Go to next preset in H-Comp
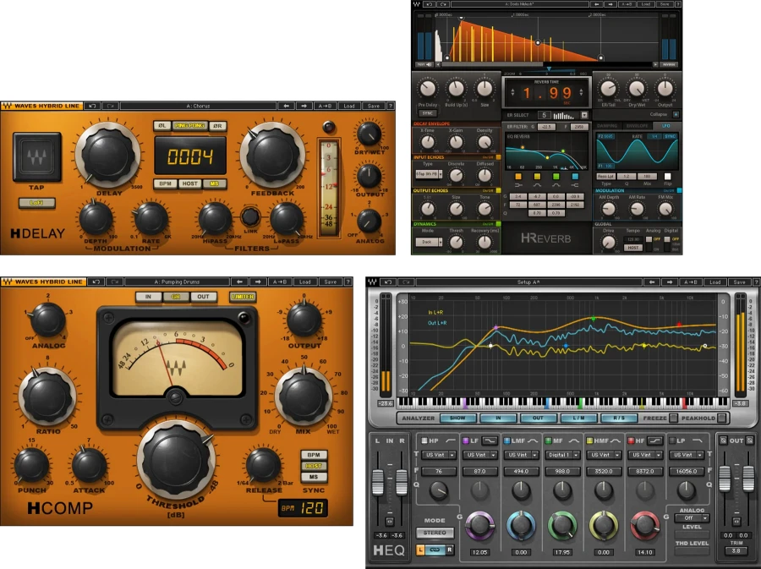The width and height of the screenshot is (761, 569). [258, 282]
